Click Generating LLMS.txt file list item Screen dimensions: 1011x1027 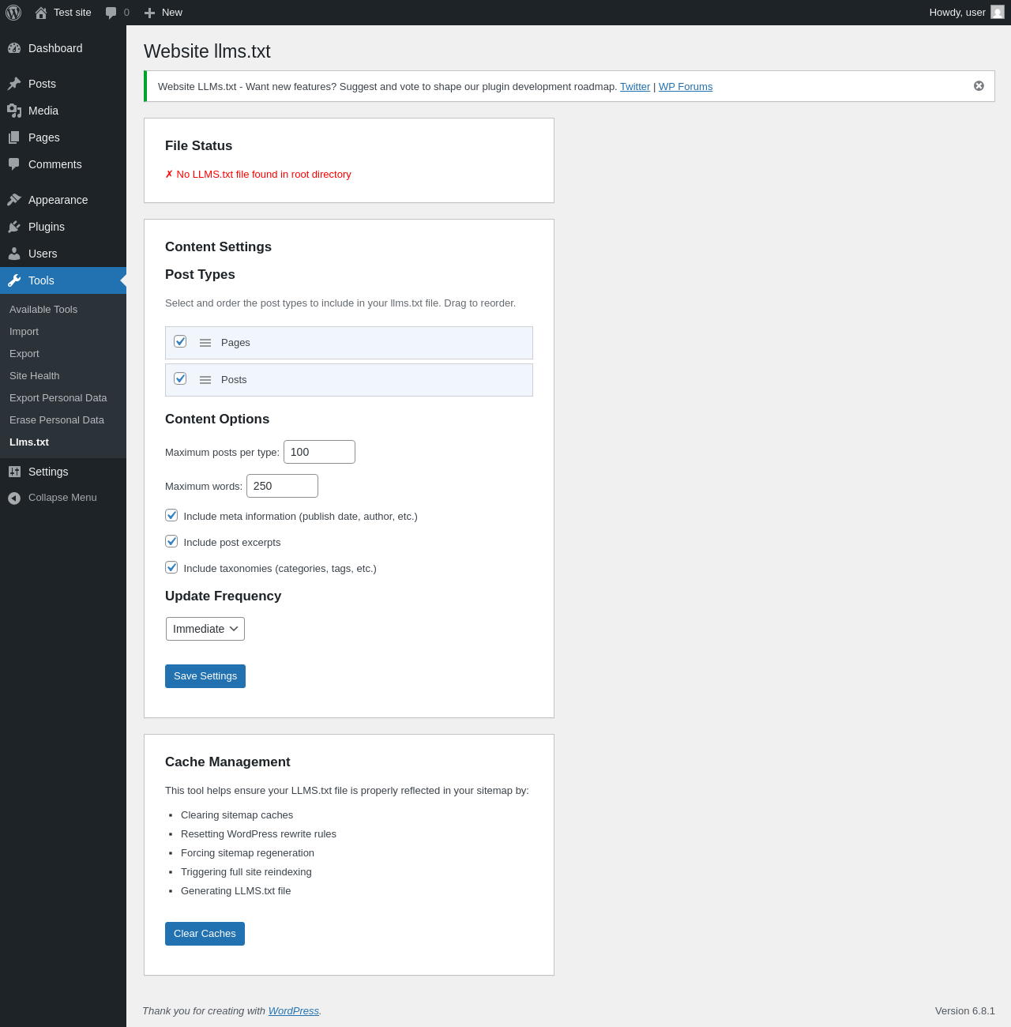click(235, 891)
